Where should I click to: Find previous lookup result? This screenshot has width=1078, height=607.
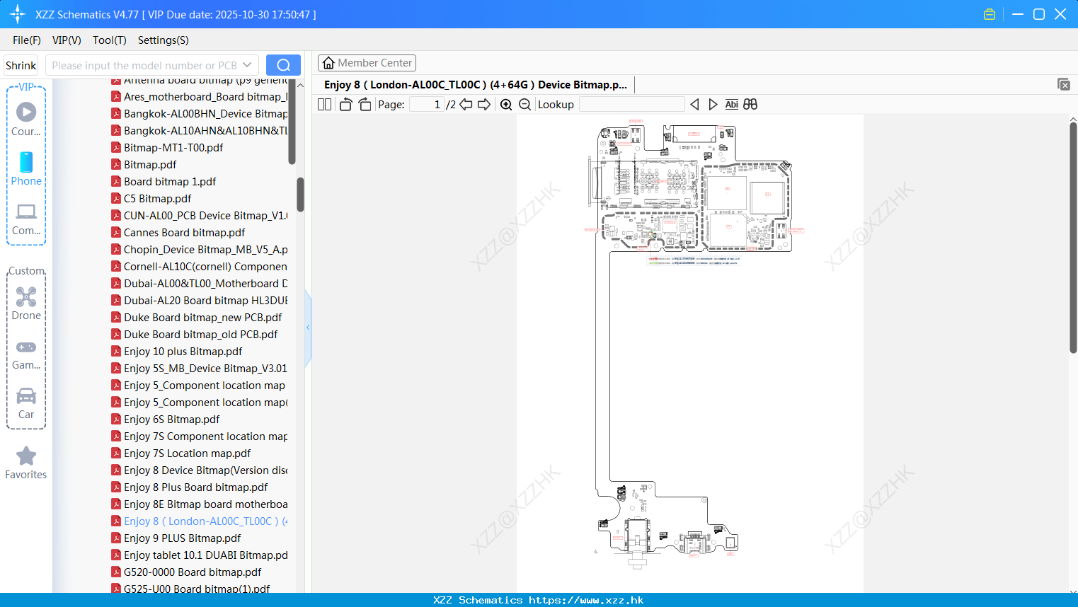694,104
